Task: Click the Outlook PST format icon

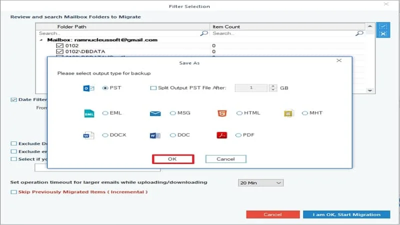Action: coord(88,88)
